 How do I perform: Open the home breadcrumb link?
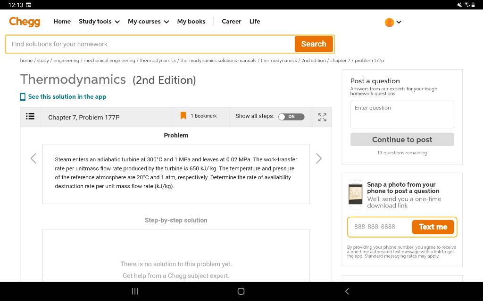(26, 61)
